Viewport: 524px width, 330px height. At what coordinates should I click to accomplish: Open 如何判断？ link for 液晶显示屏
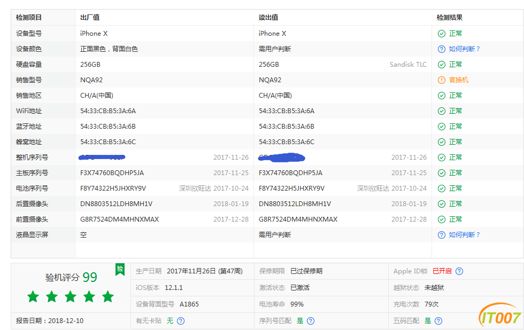(x=465, y=235)
